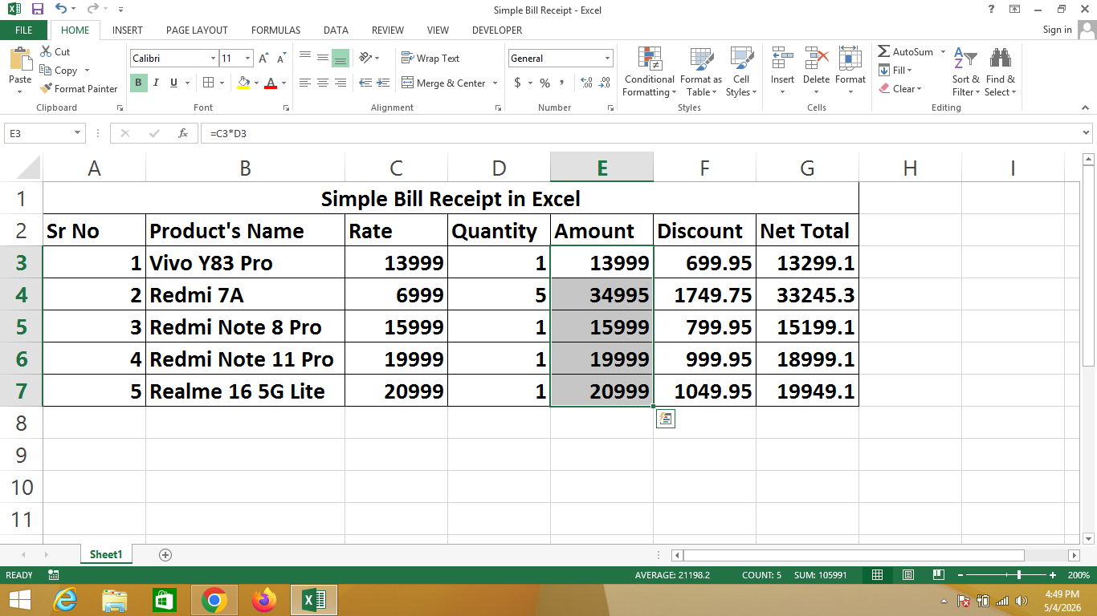
Task: Switch to Page Break Preview
Action: [x=938, y=575]
